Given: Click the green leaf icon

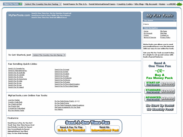Looking at the screenshot, I should 179,4.
